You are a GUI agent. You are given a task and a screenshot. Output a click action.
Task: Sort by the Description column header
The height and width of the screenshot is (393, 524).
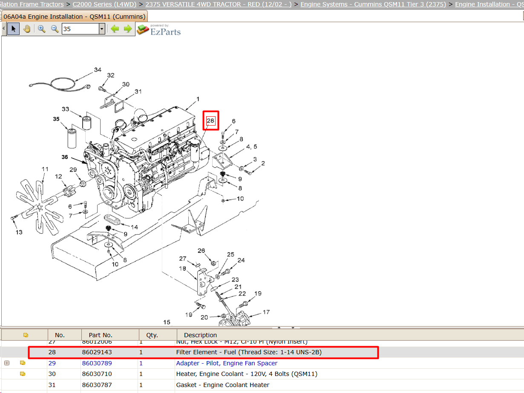coord(200,335)
